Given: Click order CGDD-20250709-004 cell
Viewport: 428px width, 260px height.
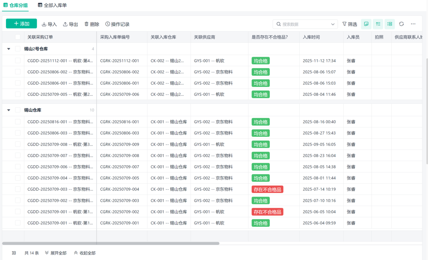Looking at the screenshot, I should point(60,178).
